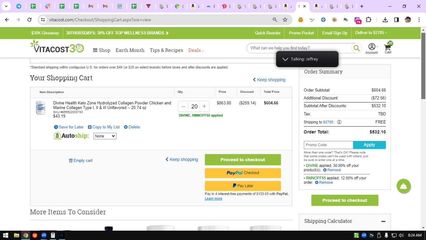Screen dimensions: 426x240
Task: Click green Proceed to checkout in cart
Action: [243, 160]
